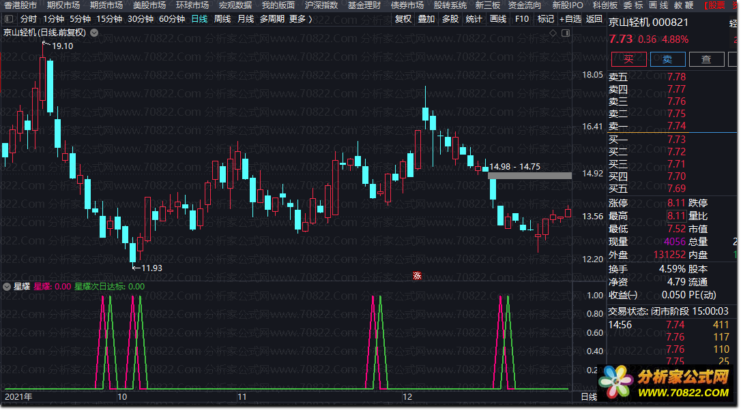Click the 卖一 price 7.74
The image size is (741, 410).
pos(676,126)
